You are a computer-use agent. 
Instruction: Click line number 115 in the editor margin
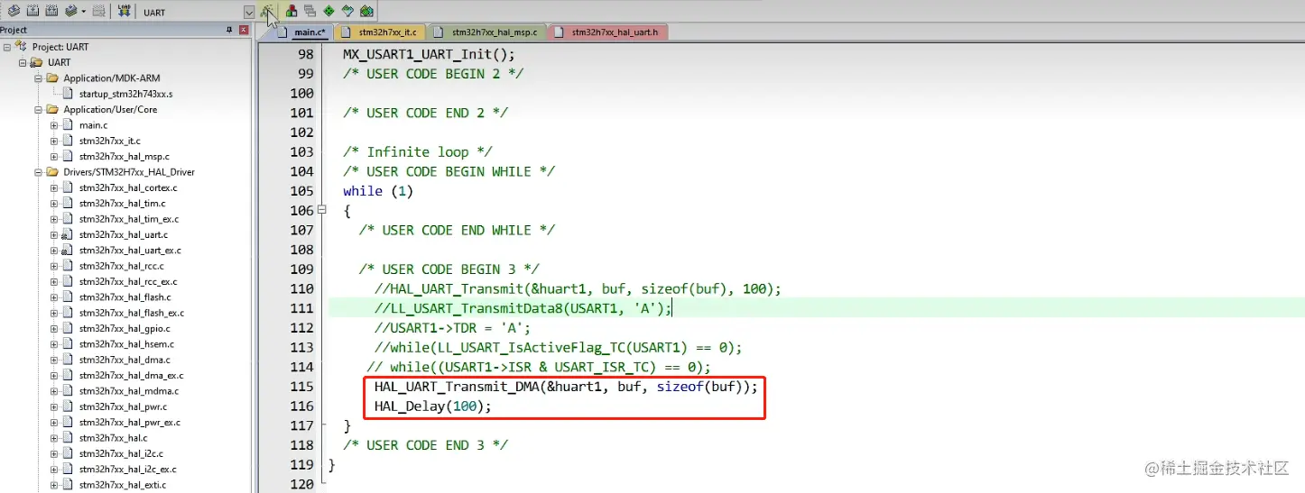tap(302, 386)
